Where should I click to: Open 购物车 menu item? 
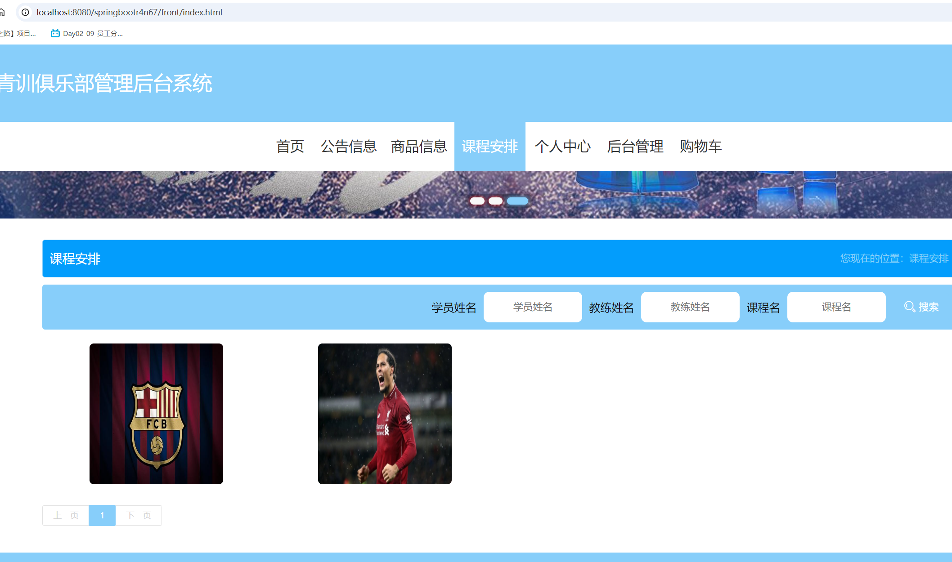coord(701,147)
